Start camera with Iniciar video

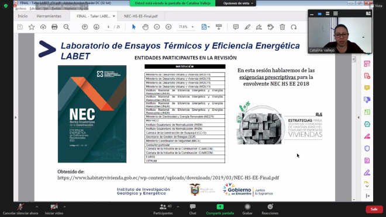(x=54, y=209)
